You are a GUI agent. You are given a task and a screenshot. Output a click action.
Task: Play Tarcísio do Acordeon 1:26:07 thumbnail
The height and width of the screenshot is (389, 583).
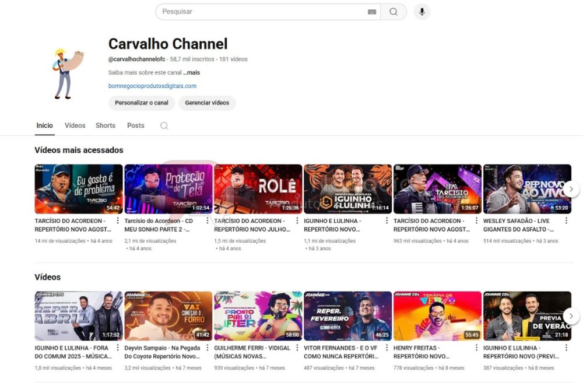(x=438, y=189)
